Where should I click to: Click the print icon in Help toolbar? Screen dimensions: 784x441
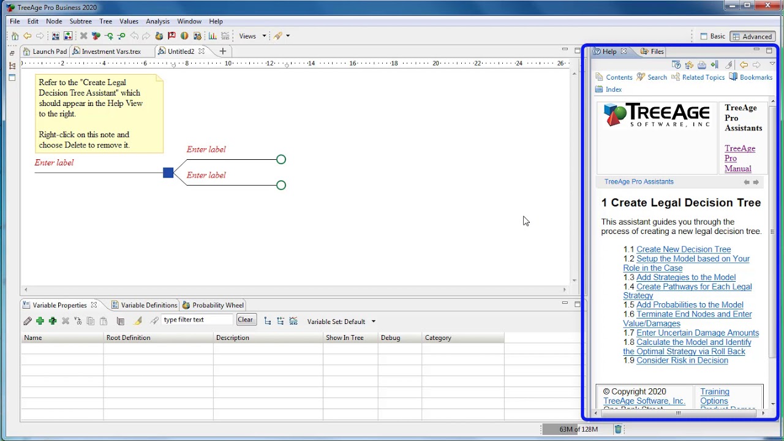[x=702, y=65]
